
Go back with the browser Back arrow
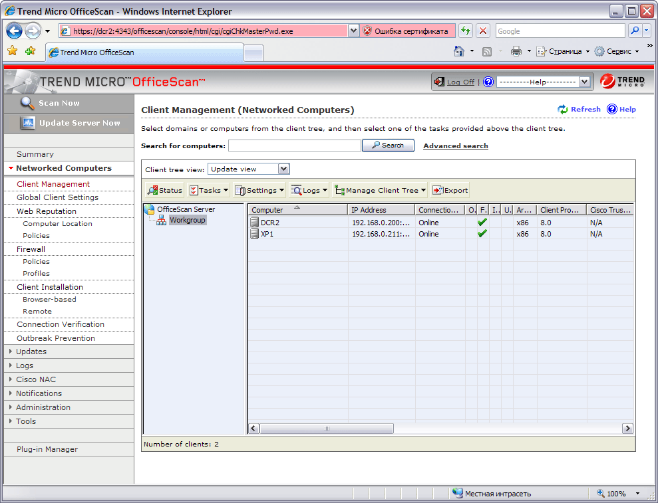tap(15, 31)
